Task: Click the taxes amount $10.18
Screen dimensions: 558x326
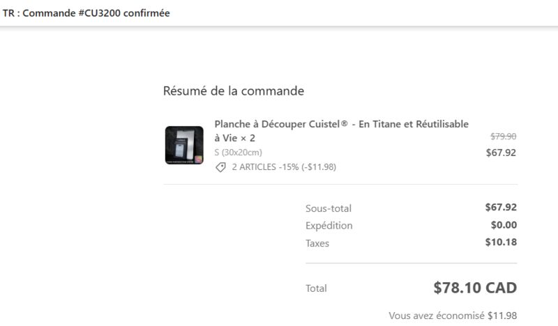Action: 501,242
